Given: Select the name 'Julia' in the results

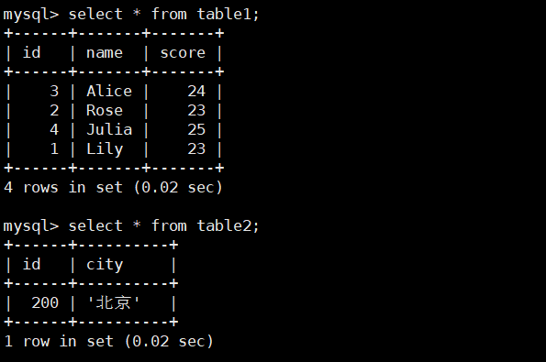Looking at the screenshot, I should (109, 130).
